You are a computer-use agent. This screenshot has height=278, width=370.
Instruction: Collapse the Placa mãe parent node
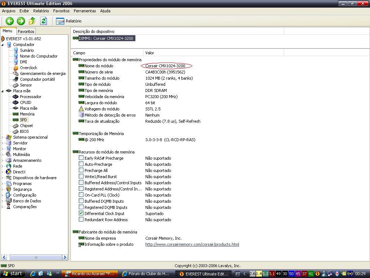3,91
